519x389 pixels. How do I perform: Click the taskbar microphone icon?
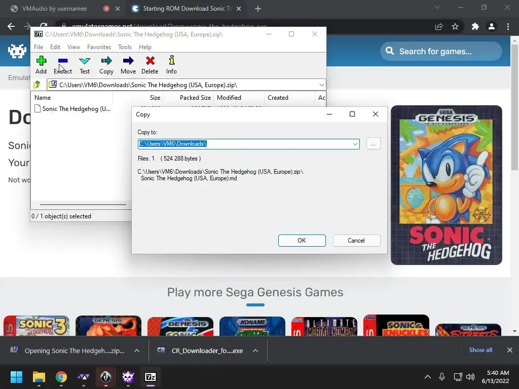click(442, 377)
